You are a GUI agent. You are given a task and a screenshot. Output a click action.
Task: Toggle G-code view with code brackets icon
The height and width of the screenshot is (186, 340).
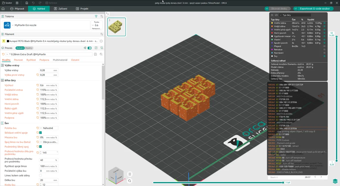coord(276,15)
